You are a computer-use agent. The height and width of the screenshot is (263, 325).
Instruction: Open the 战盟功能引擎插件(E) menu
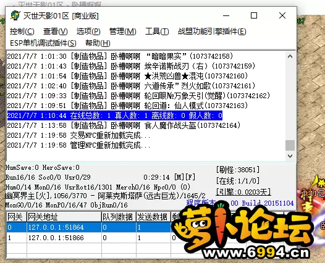212,31
